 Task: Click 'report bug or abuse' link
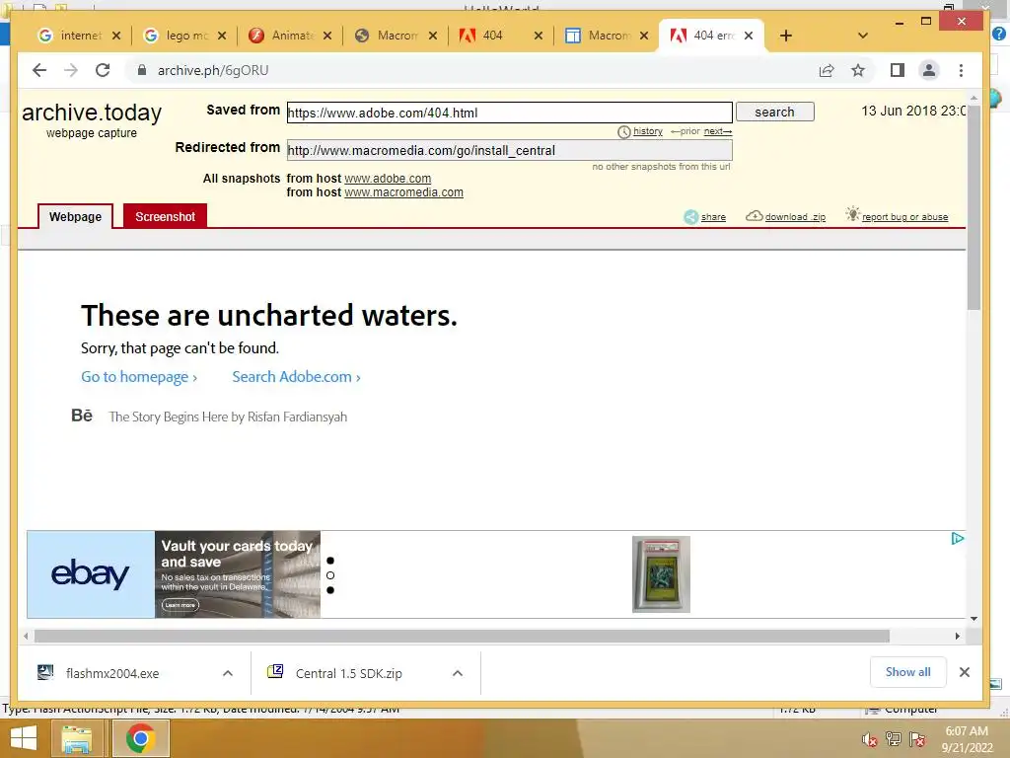pyautogui.click(x=898, y=216)
